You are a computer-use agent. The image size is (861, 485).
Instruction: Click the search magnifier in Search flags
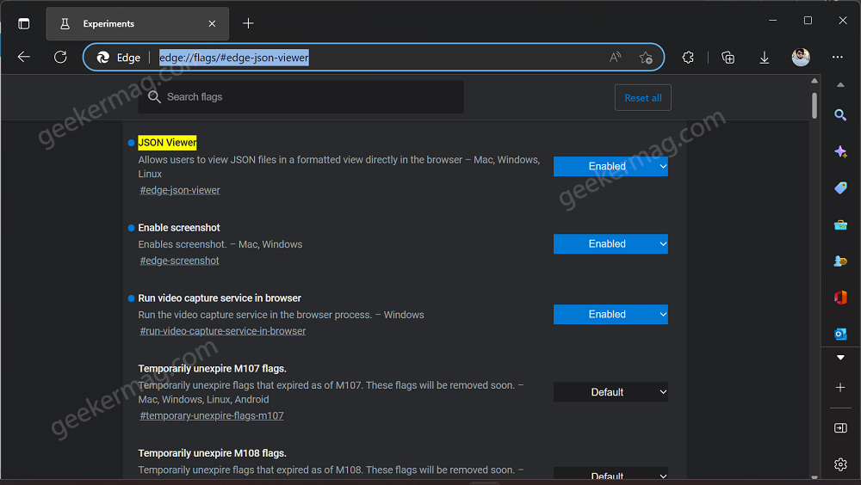(x=154, y=97)
